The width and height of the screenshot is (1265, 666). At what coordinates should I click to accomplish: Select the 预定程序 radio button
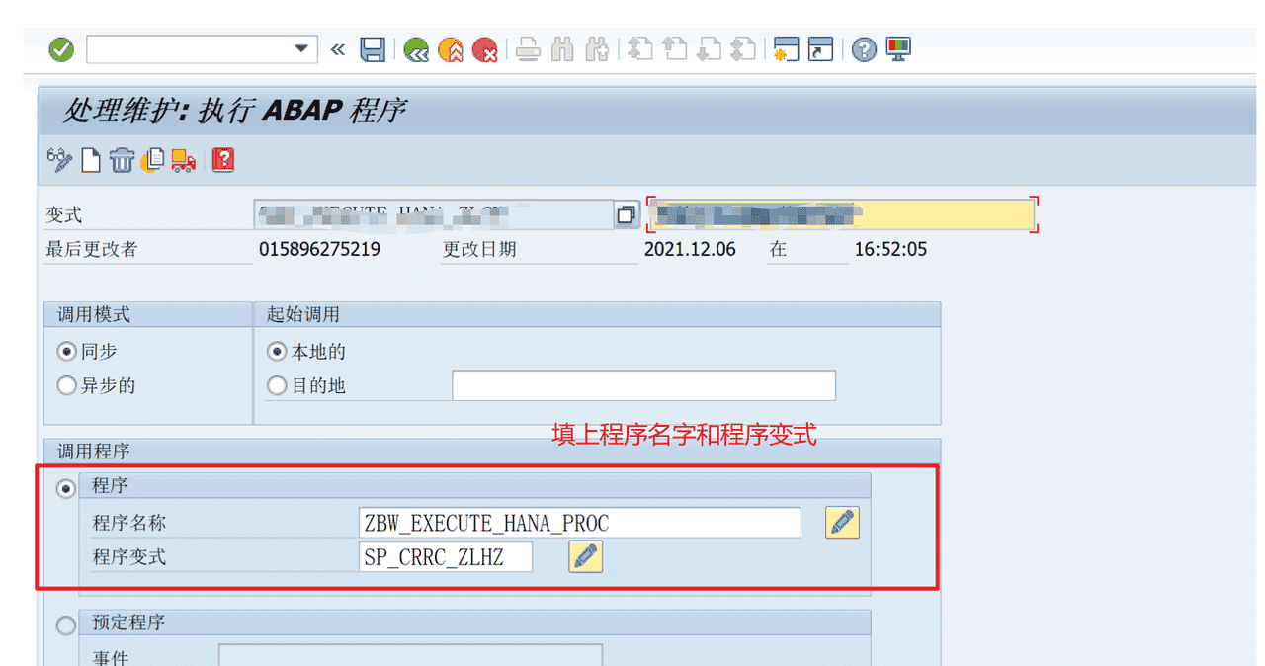point(67,624)
